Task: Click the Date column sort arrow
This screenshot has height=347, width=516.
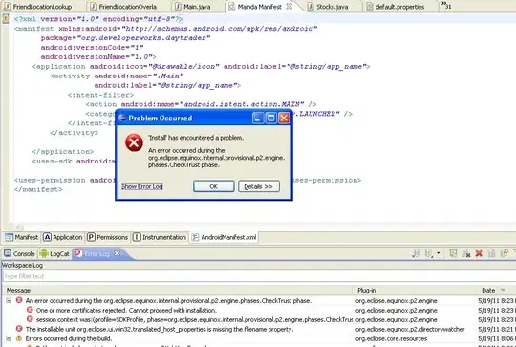Action: tap(503, 290)
